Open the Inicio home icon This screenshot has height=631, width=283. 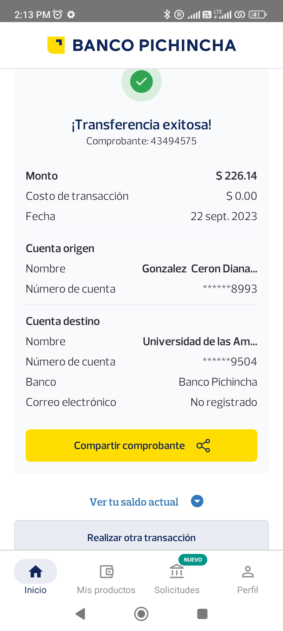tap(36, 572)
